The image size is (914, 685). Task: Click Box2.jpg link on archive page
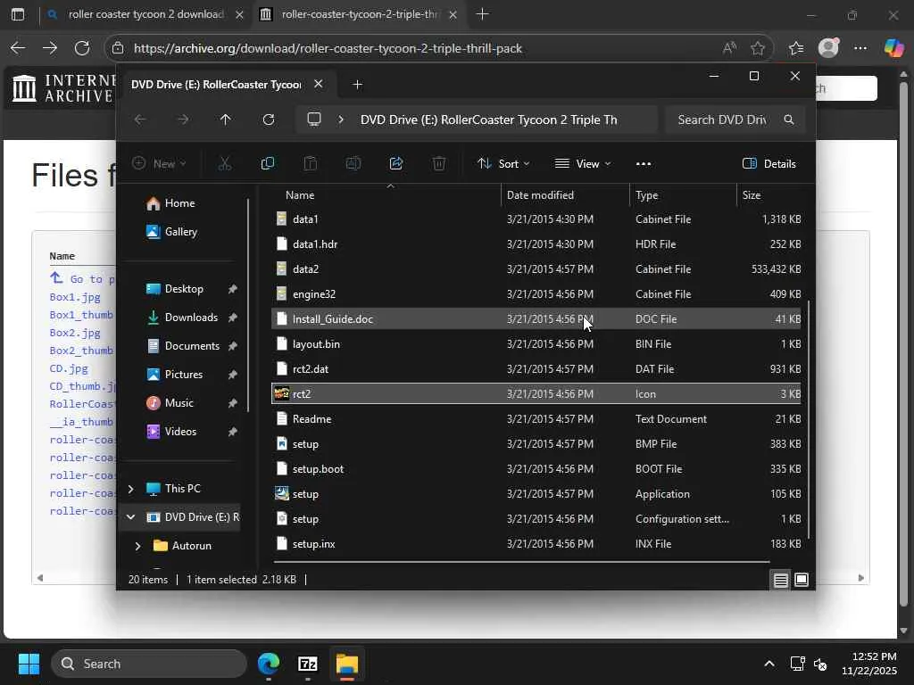click(x=75, y=333)
